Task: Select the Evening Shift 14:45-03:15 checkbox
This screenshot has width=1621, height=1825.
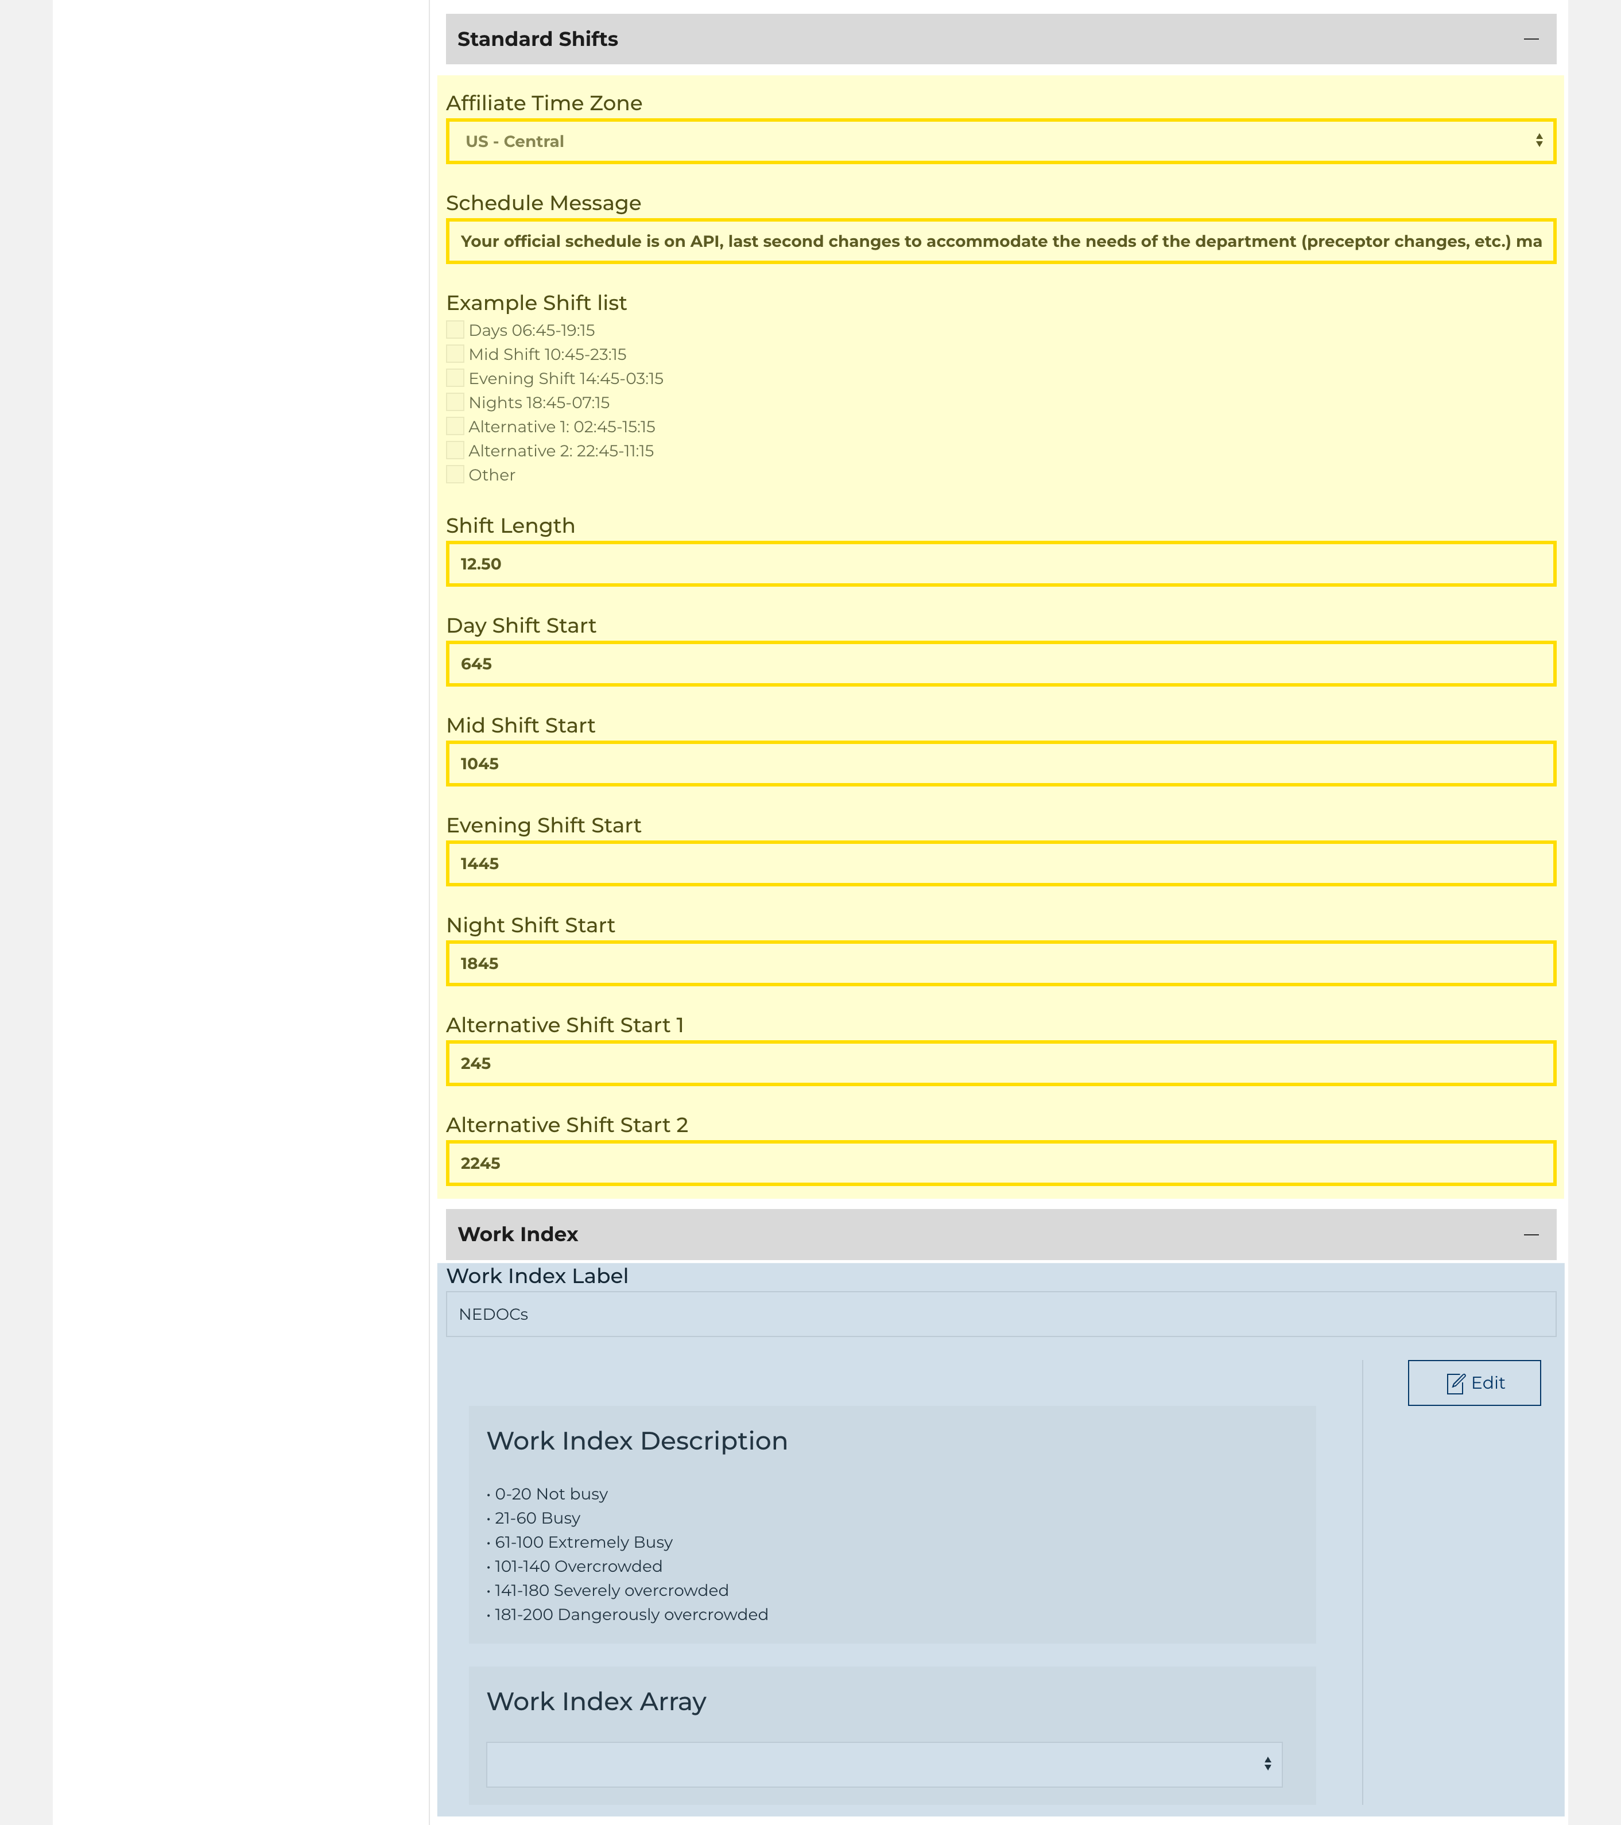Action: pyautogui.click(x=455, y=378)
